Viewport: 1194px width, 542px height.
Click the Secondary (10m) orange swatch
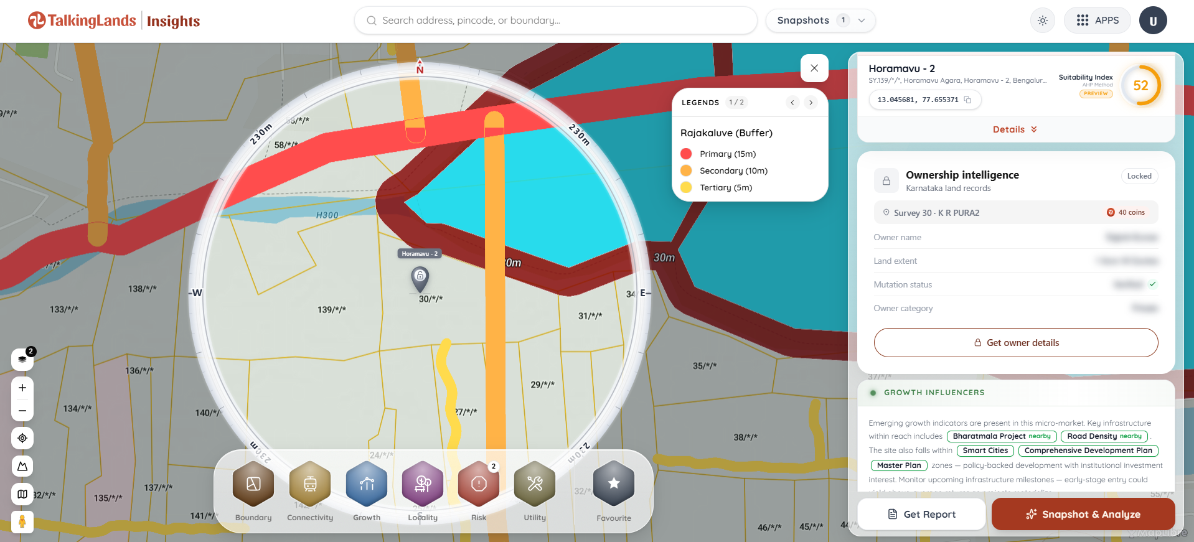[x=687, y=171]
